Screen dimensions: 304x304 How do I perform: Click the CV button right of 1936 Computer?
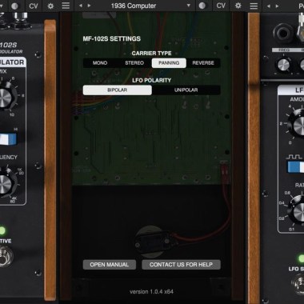tap(221, 6)
